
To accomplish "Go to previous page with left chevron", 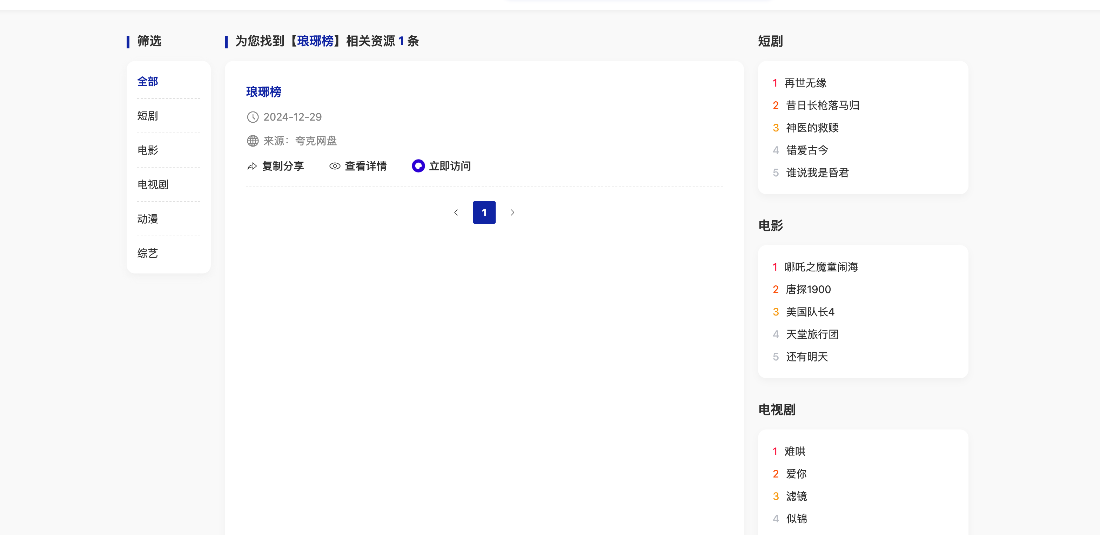I will click(456, 212).
